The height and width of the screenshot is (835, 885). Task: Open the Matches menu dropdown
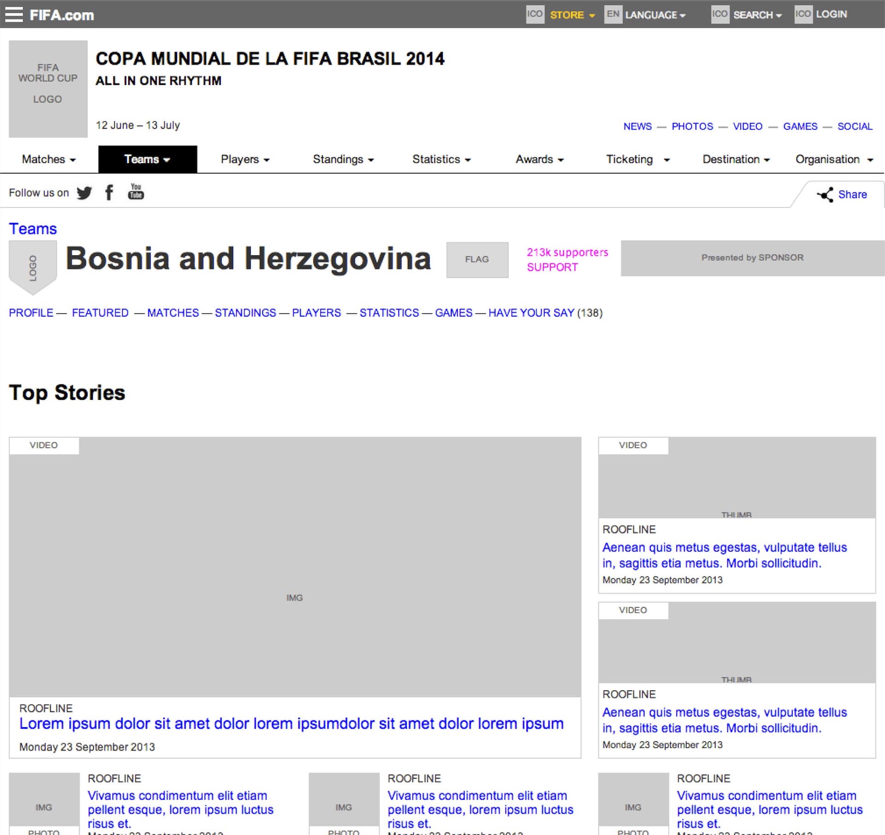click(x=49, y=159)
